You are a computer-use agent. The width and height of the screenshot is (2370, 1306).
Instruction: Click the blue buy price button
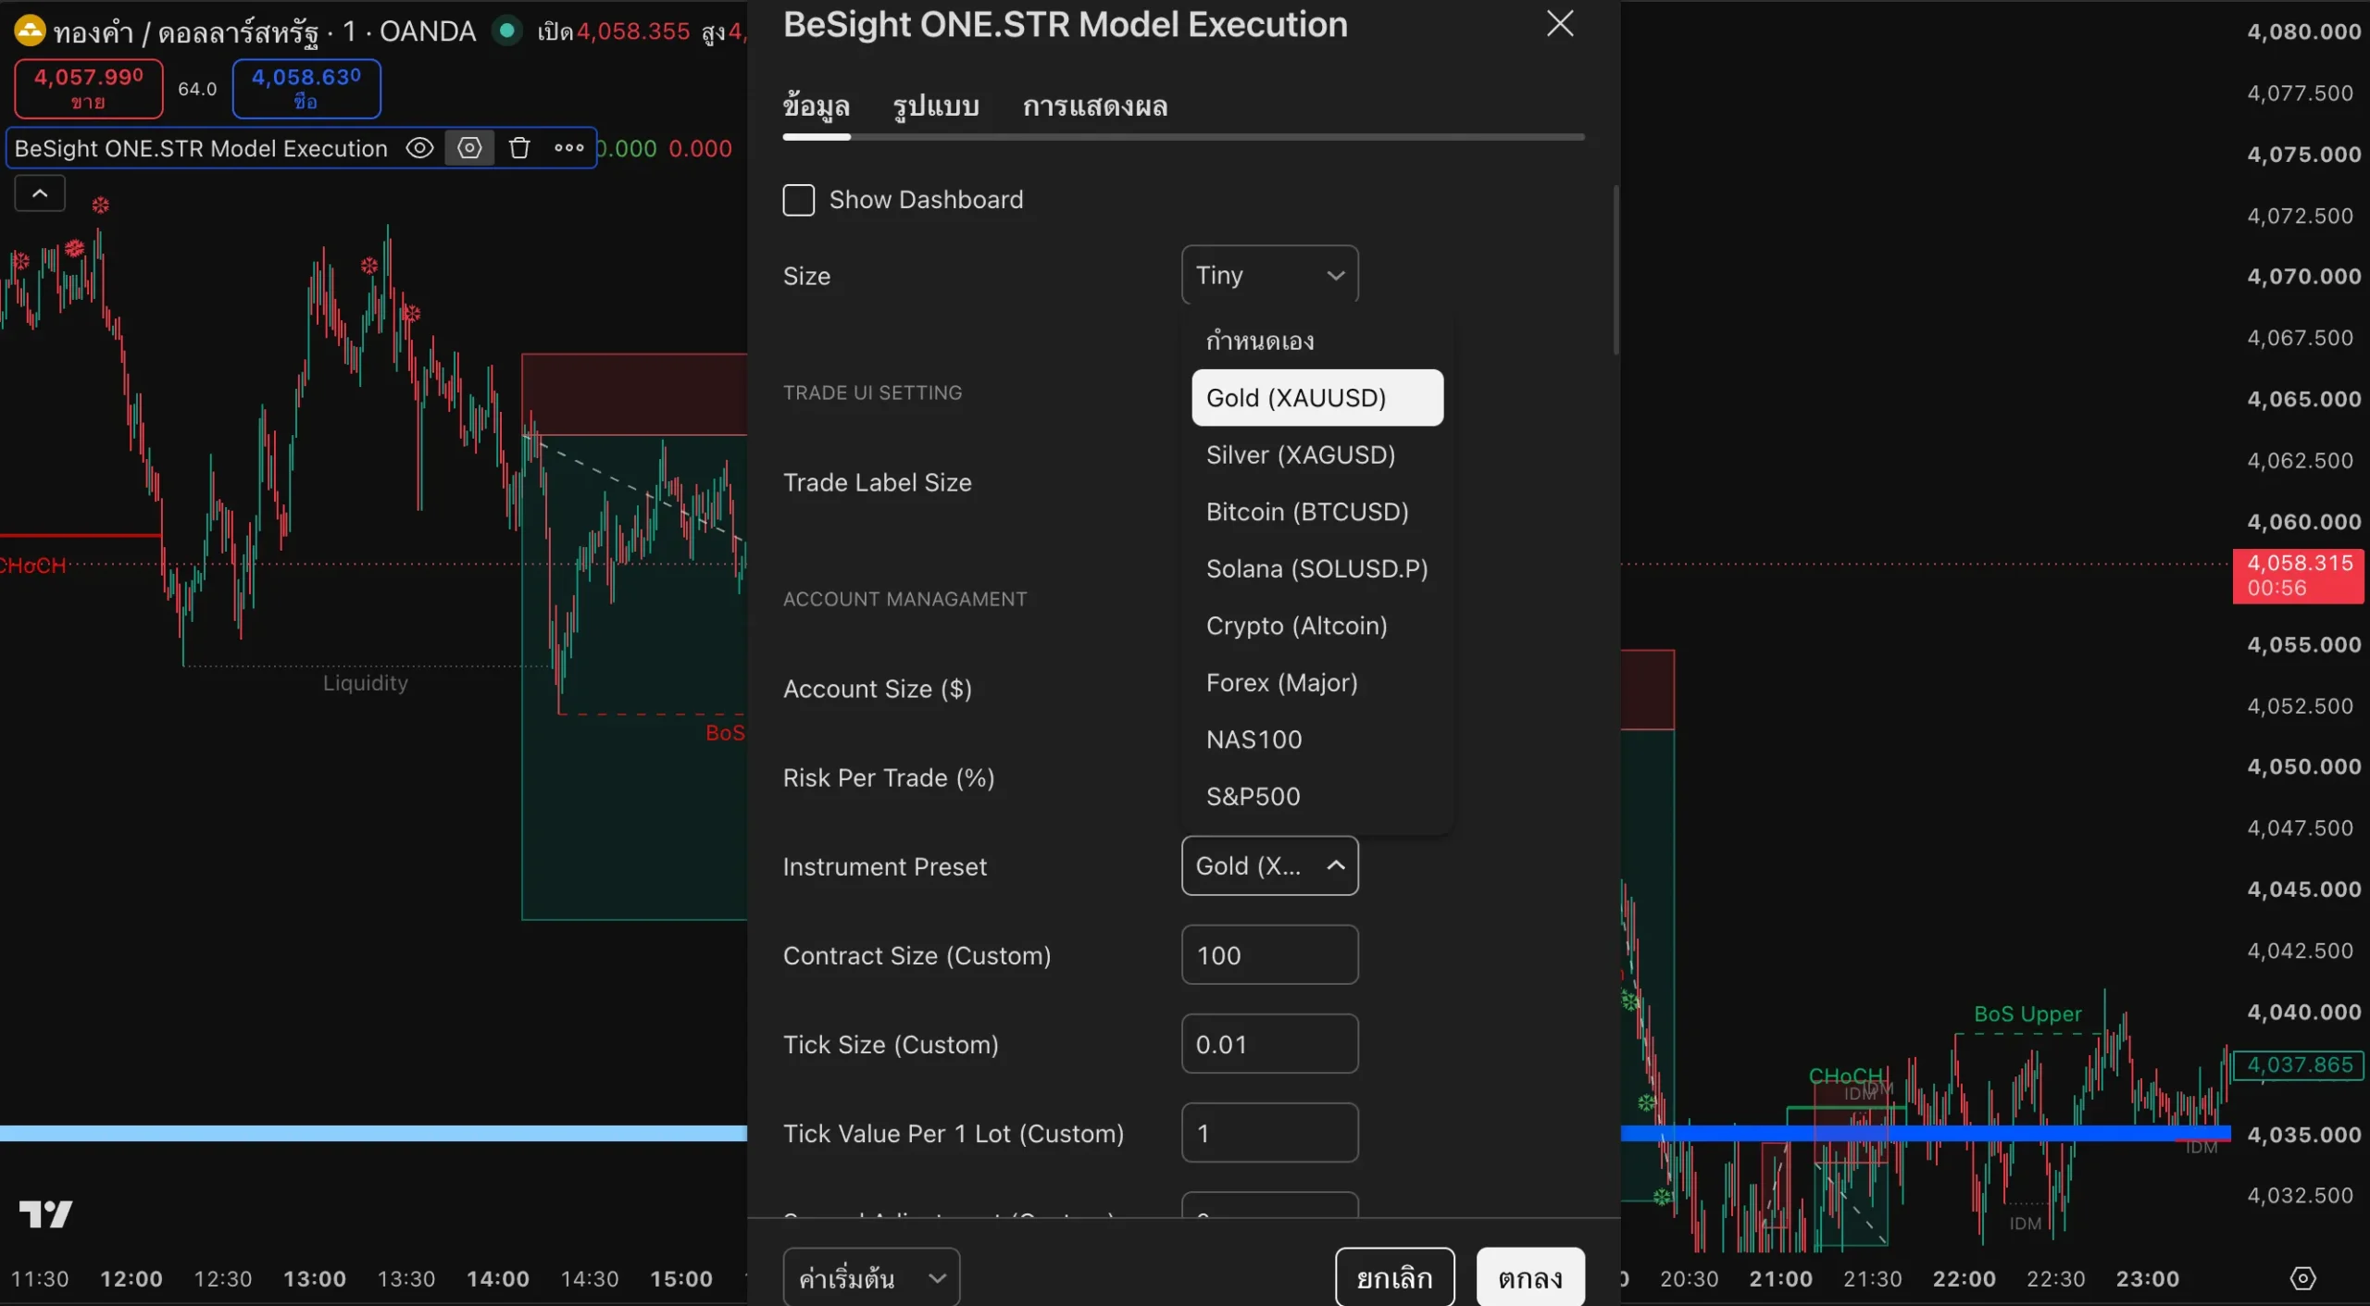[x=306, y=89]
